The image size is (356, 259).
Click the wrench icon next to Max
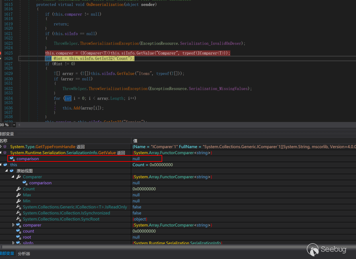coord(19,195)
